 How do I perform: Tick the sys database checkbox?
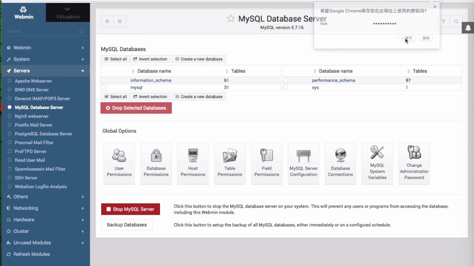[x=286, y=88]
